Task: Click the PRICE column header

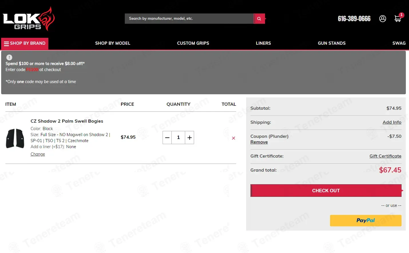Action: pos(127,104)
